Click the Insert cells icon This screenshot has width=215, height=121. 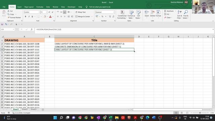coord(147,12)
